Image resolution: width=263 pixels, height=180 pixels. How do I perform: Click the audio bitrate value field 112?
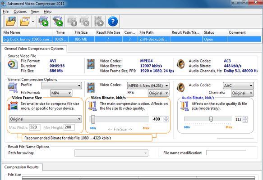point(239,119)
